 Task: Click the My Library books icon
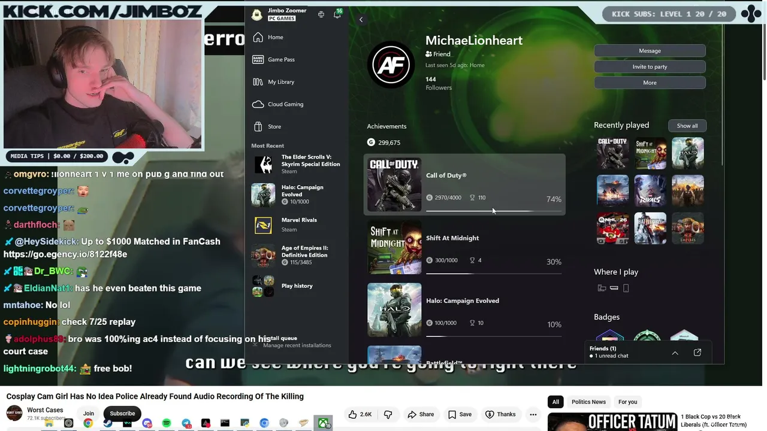tap(258, 82)
